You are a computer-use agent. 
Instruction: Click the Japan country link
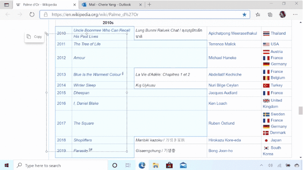tap(276, 140)
